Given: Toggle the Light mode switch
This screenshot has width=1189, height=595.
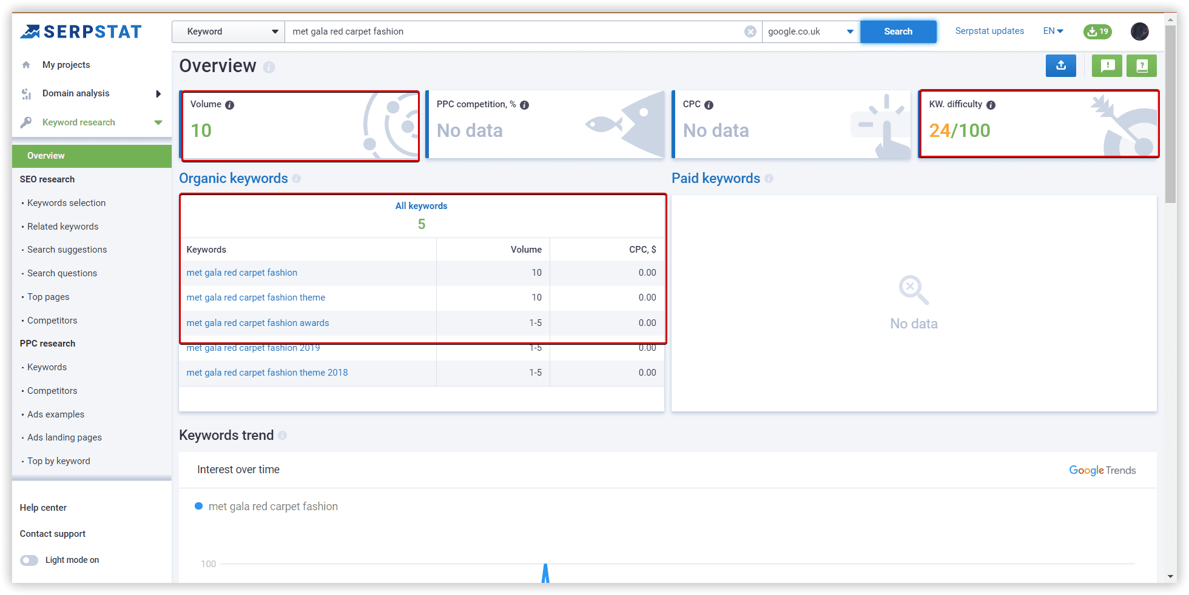Looking at the screenshot, I should 29,560.
